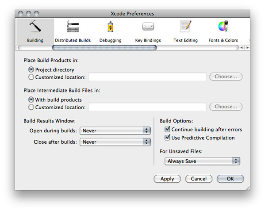This screenshot has width=265, height=211.
Task: Click the toolbar scroll right arrow
Action: click(x=247, y=48)
